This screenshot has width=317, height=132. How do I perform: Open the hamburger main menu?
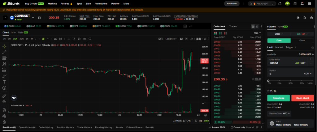pos(309,4)
